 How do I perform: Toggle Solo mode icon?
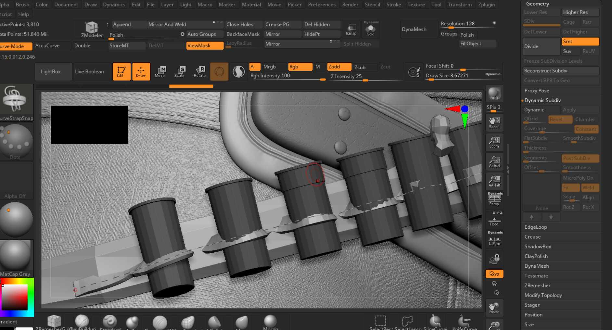(x=370, y=30)
